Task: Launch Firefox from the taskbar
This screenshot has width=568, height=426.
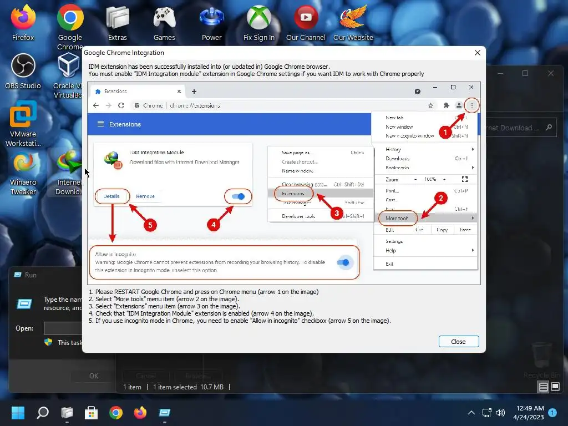Action: point(140,413)
